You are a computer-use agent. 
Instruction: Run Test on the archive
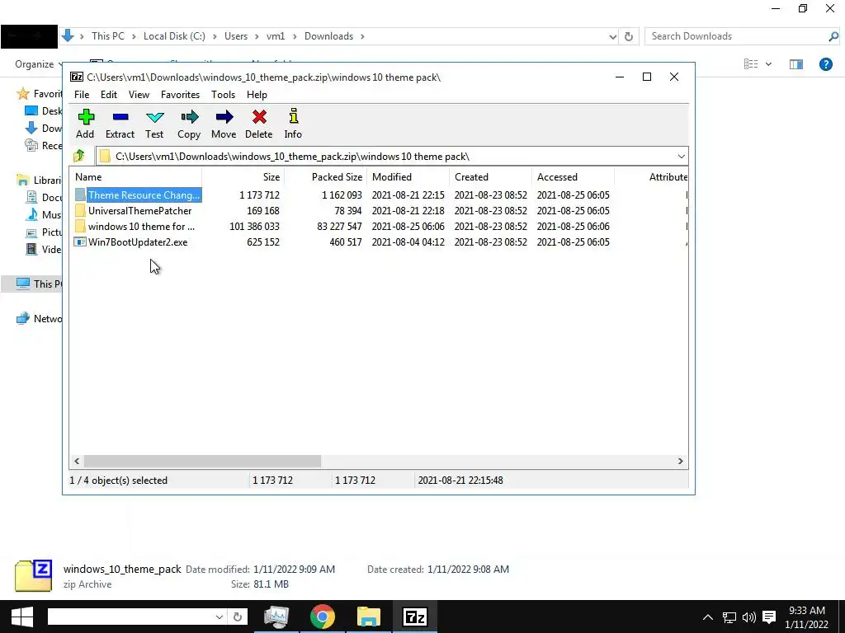click(154, 124)
